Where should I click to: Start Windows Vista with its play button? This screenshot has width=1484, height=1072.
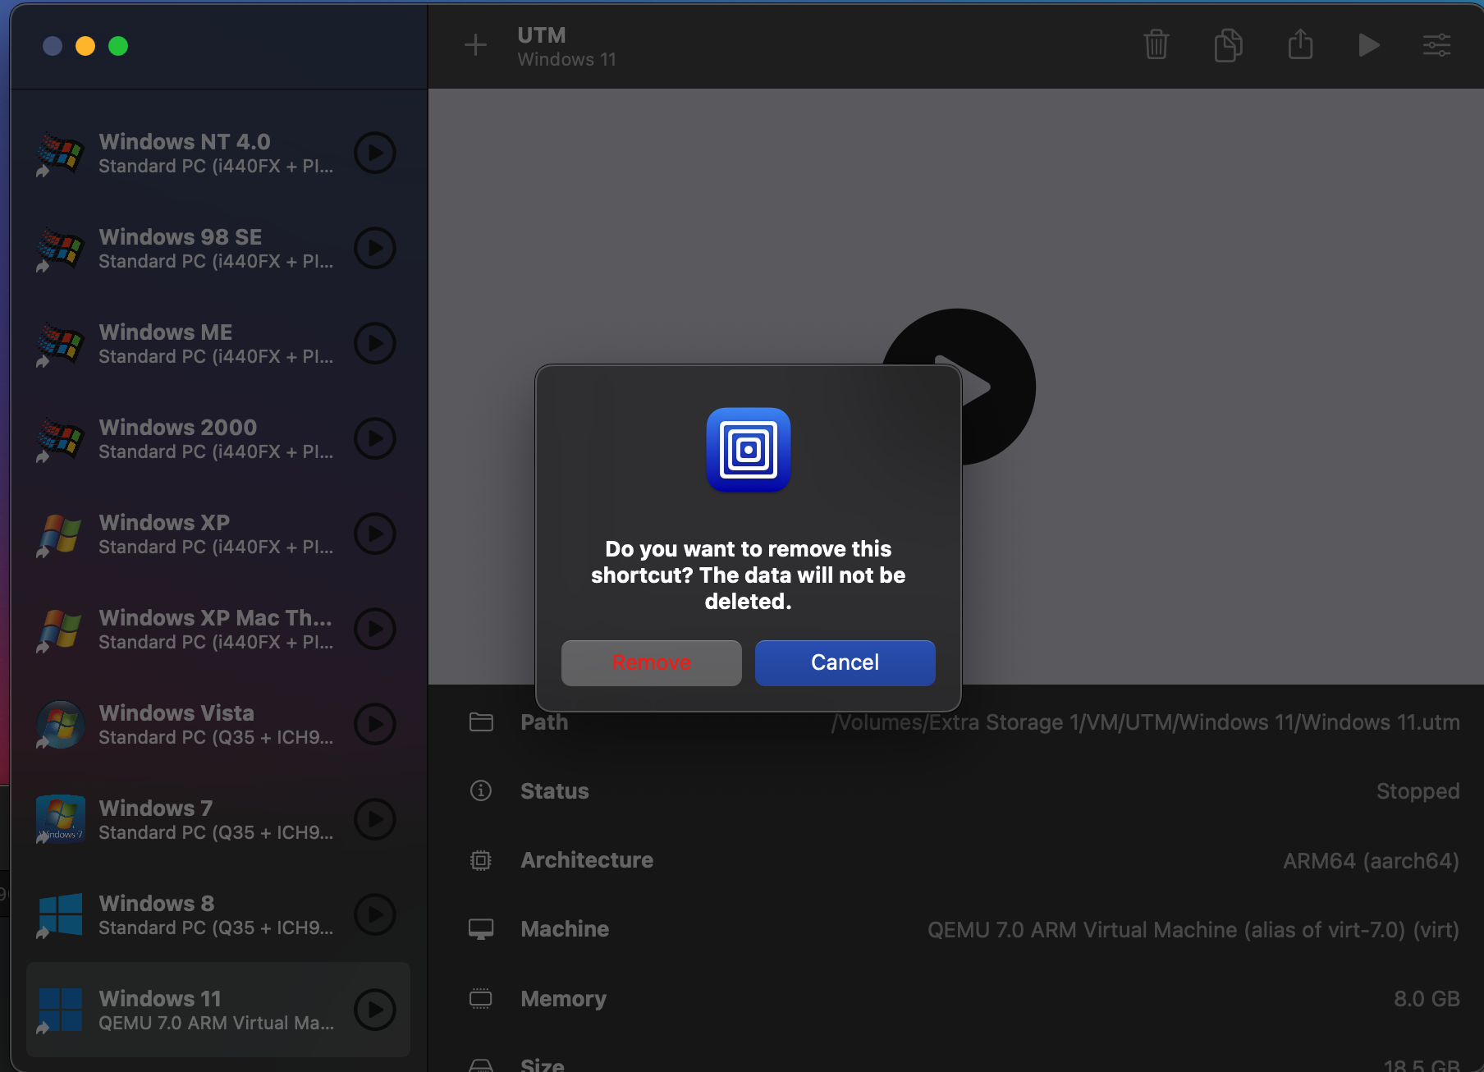click(x=375, y=724)
